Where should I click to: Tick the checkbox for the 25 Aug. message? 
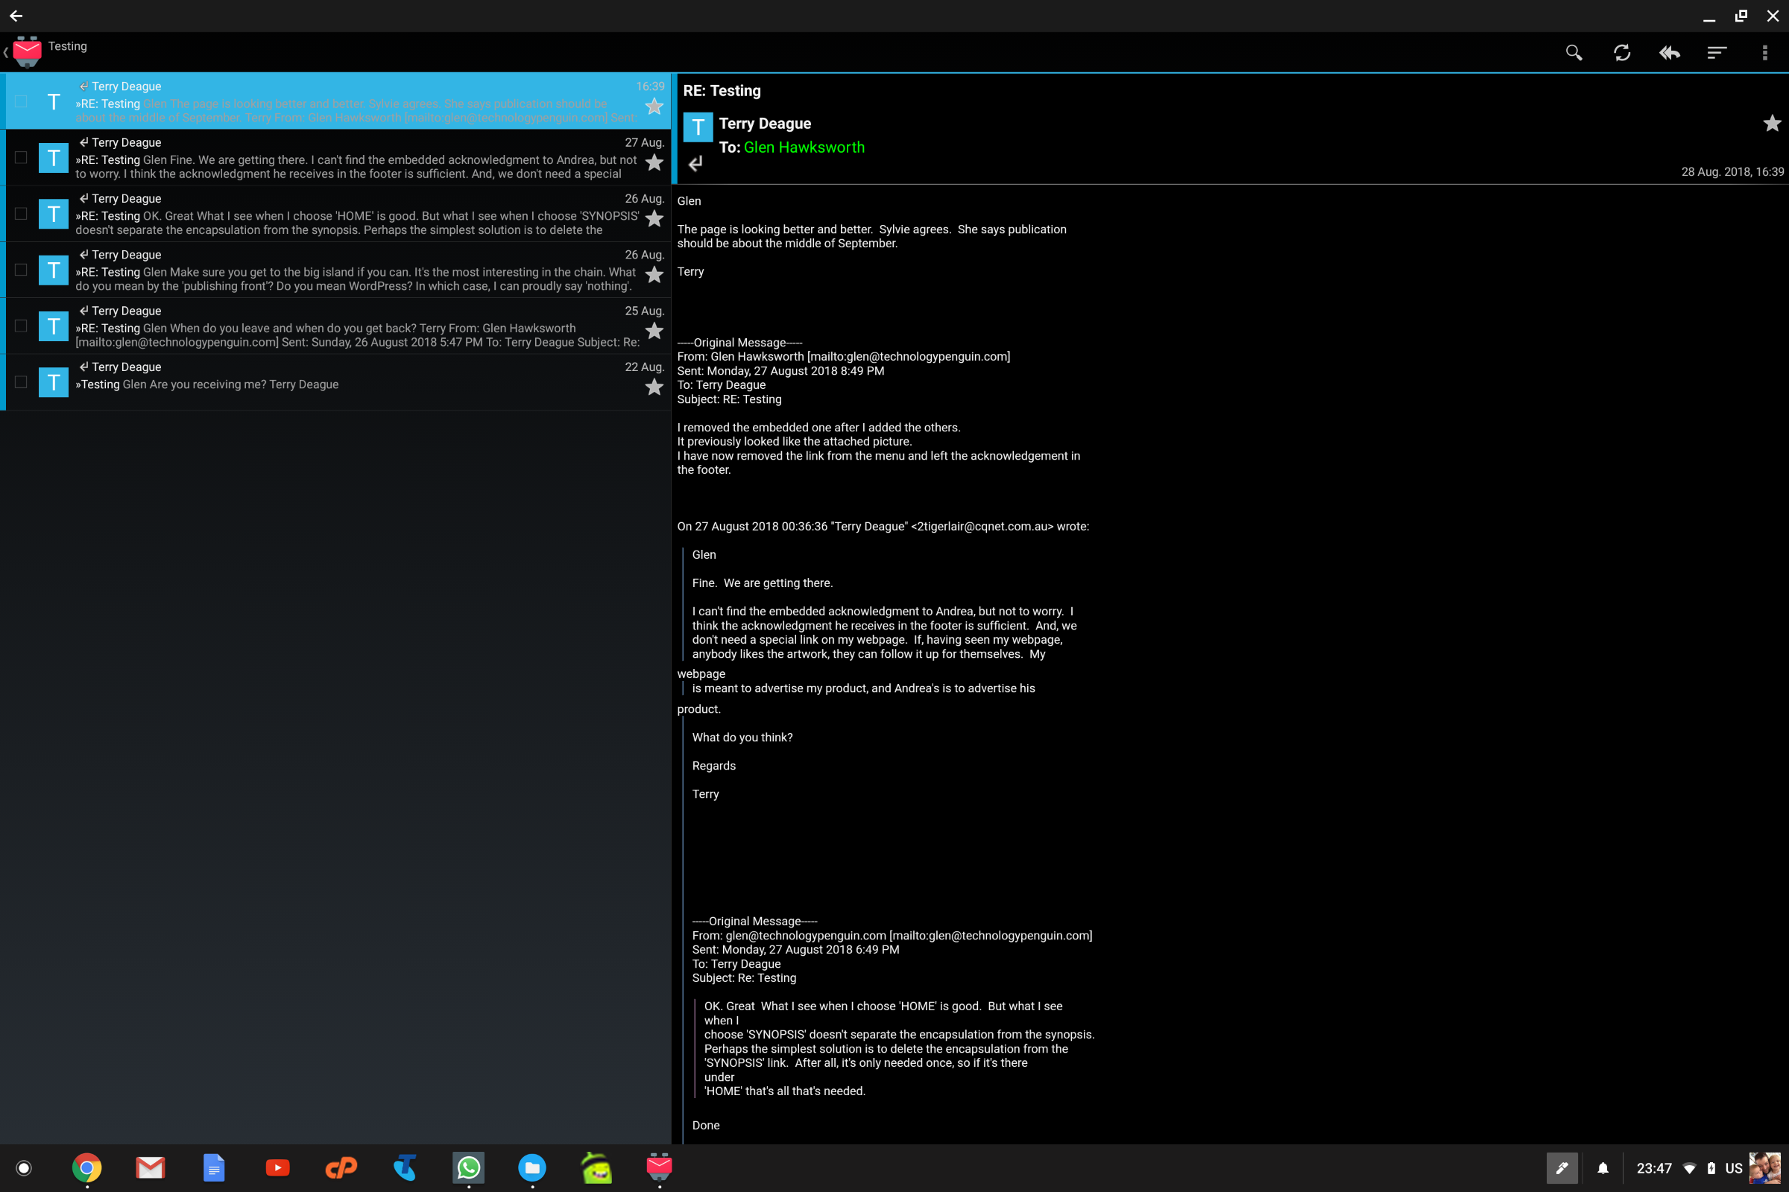tap(22, 326)
